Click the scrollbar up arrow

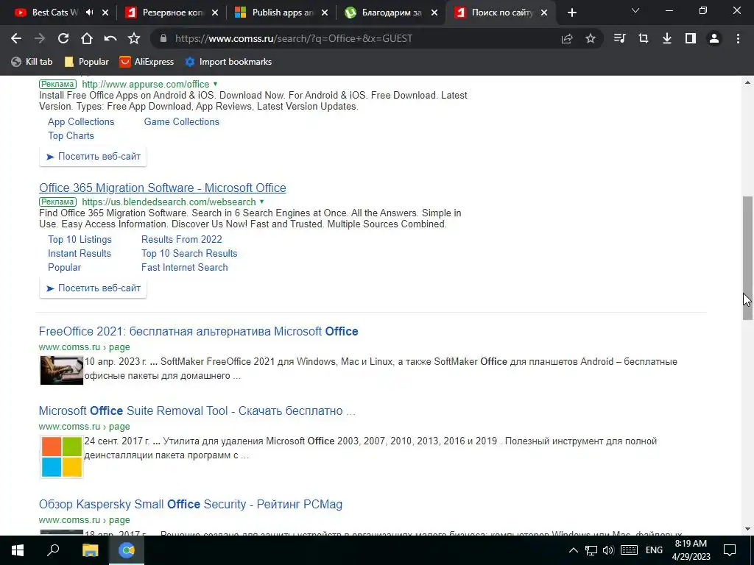click(x=747, y=82)
